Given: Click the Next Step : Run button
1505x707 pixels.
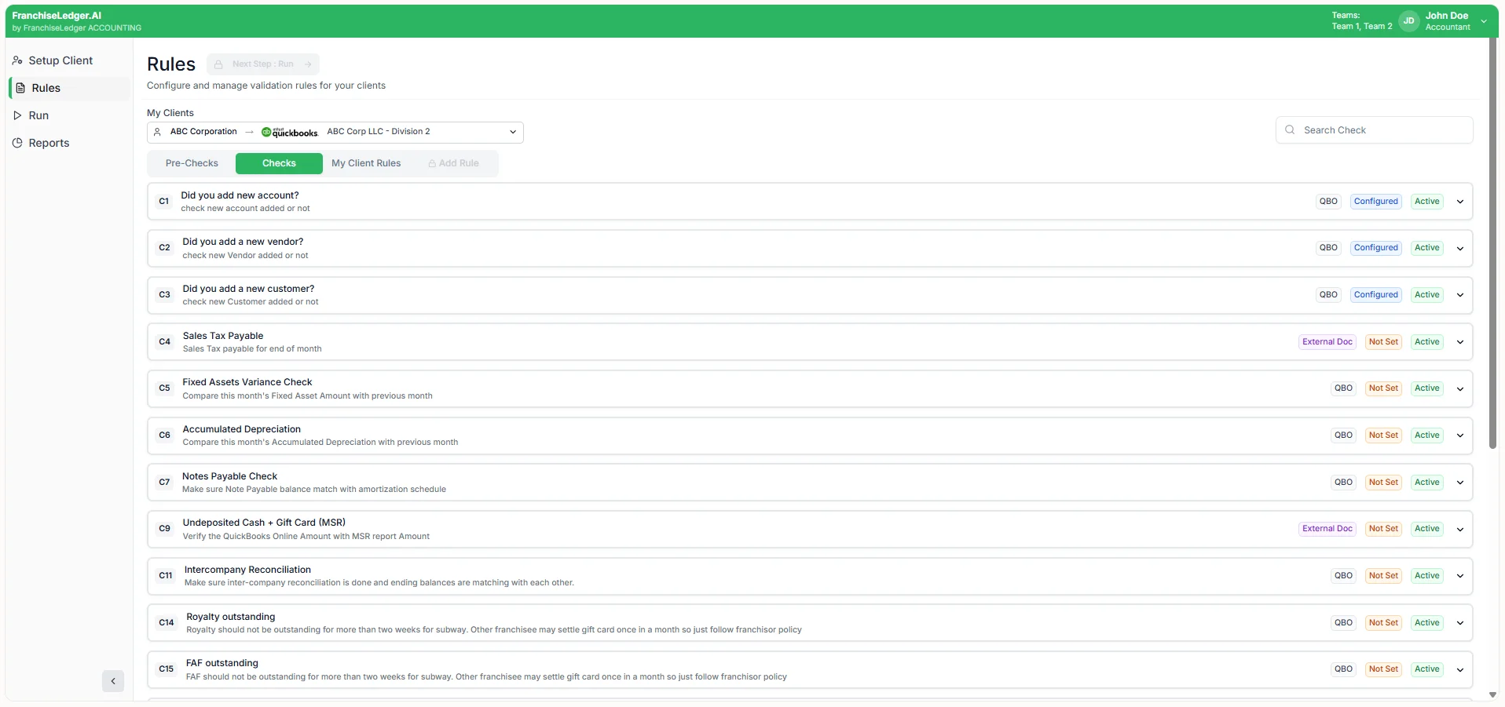Looking at the screenshot, I should pos(262,64).
